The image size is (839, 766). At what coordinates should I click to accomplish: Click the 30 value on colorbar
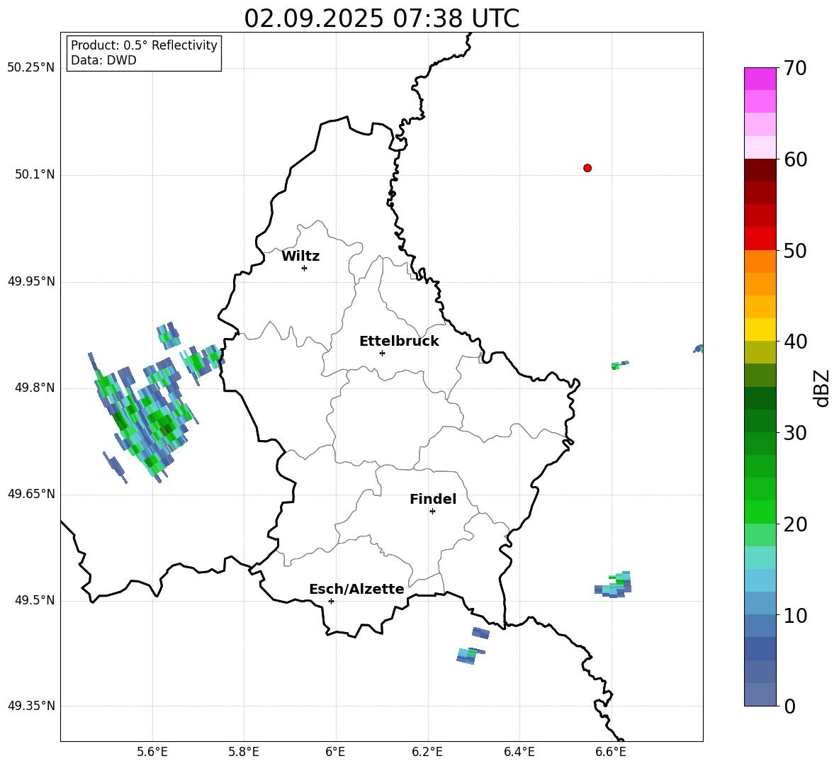[795, 433]
